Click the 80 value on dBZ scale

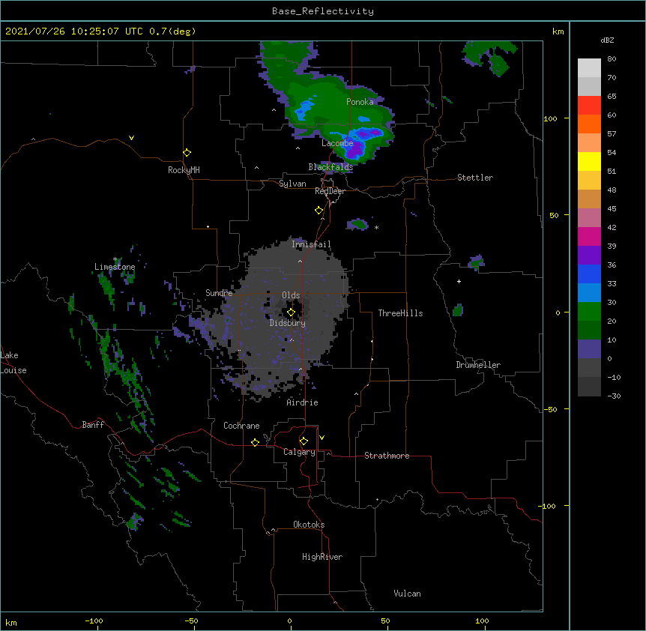[612, 59]
